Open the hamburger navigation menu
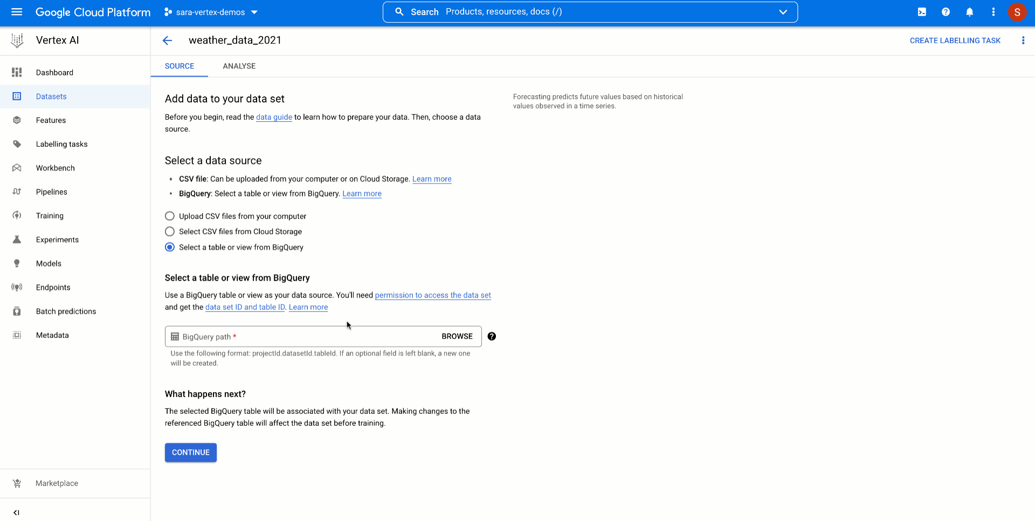 click(17, 12)
